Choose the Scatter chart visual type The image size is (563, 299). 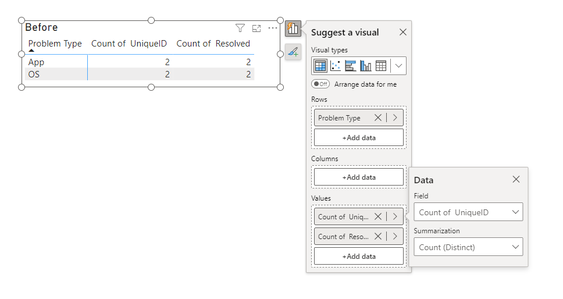[x=336, y=66]
